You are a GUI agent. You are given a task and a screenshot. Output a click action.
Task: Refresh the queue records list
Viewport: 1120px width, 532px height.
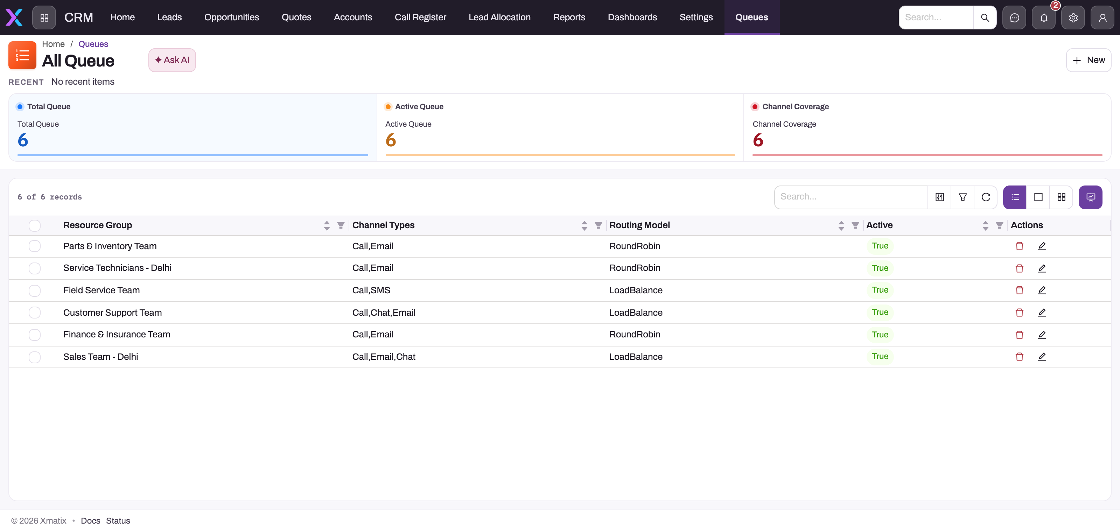[x=986, y=197]
